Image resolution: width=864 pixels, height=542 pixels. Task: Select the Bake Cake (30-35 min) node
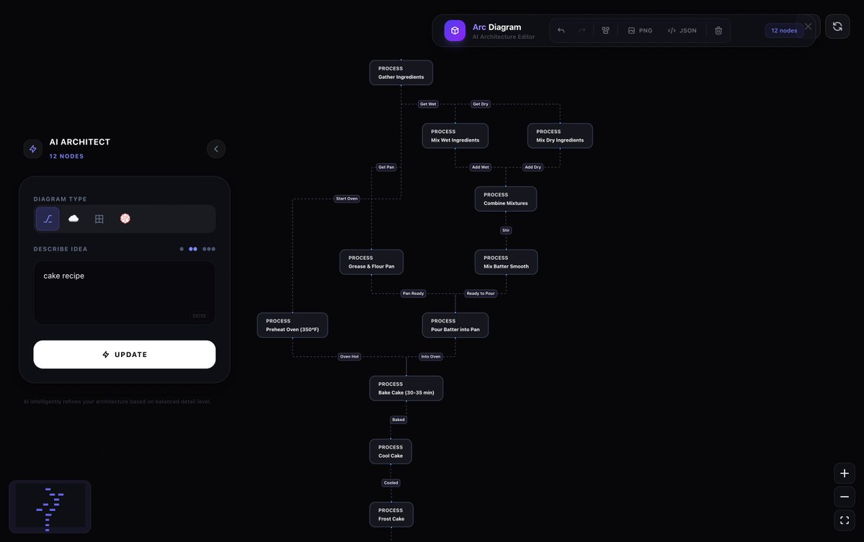tap(406, 389)
